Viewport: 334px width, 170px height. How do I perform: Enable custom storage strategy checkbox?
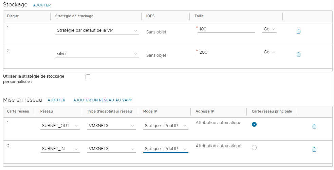coord(88,77)
